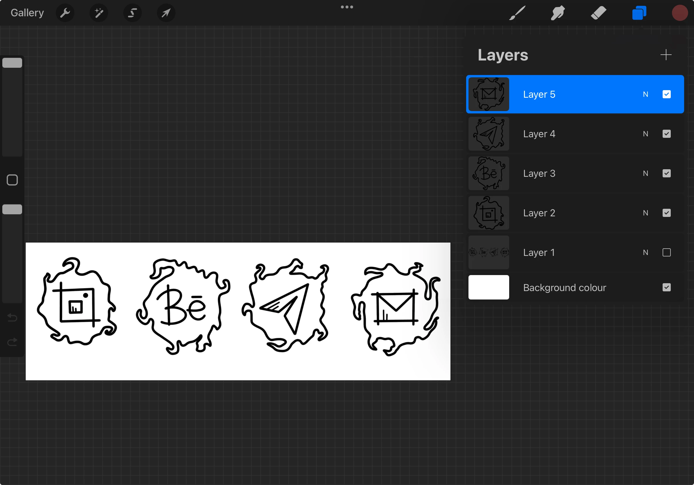Open blend mode N for Layer 5
Image resolution: width=694 pixels, height=485 pixels.
pos(646,94)
